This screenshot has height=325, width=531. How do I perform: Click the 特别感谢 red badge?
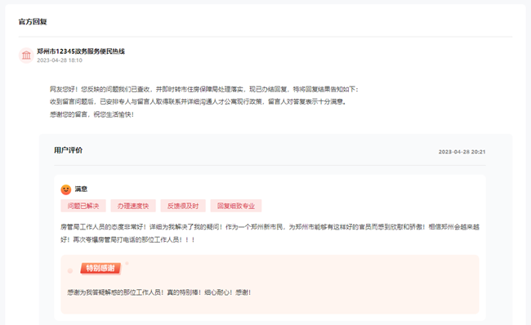(x=100, y=269)
